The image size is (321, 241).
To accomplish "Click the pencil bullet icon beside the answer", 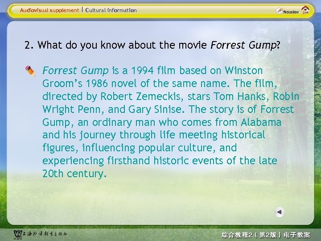I will coord(30,71).
